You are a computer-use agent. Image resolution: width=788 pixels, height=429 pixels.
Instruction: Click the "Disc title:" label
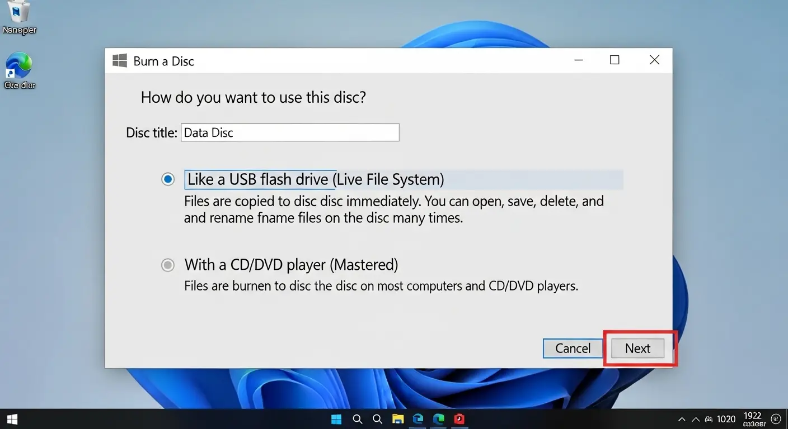click(x=152, y=133)
